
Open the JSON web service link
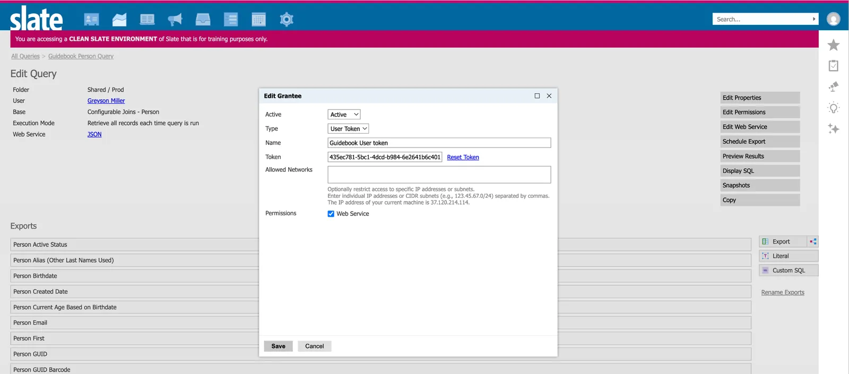coord(94,135)
